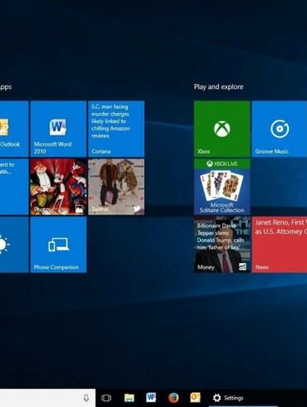Open the Photos tile
The height and width of the screenshot is (407, 307).
point(58,187)
